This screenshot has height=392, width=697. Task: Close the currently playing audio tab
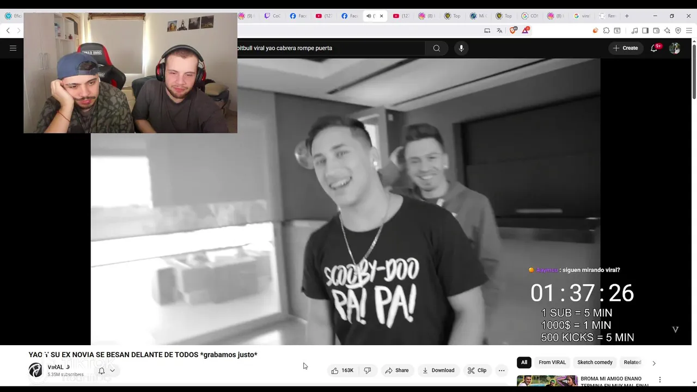pos(381,16)
